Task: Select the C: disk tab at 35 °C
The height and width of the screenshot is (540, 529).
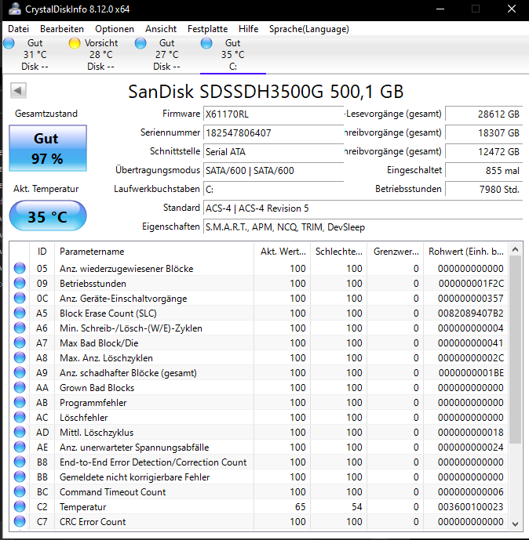Action: tap(233, 55)
